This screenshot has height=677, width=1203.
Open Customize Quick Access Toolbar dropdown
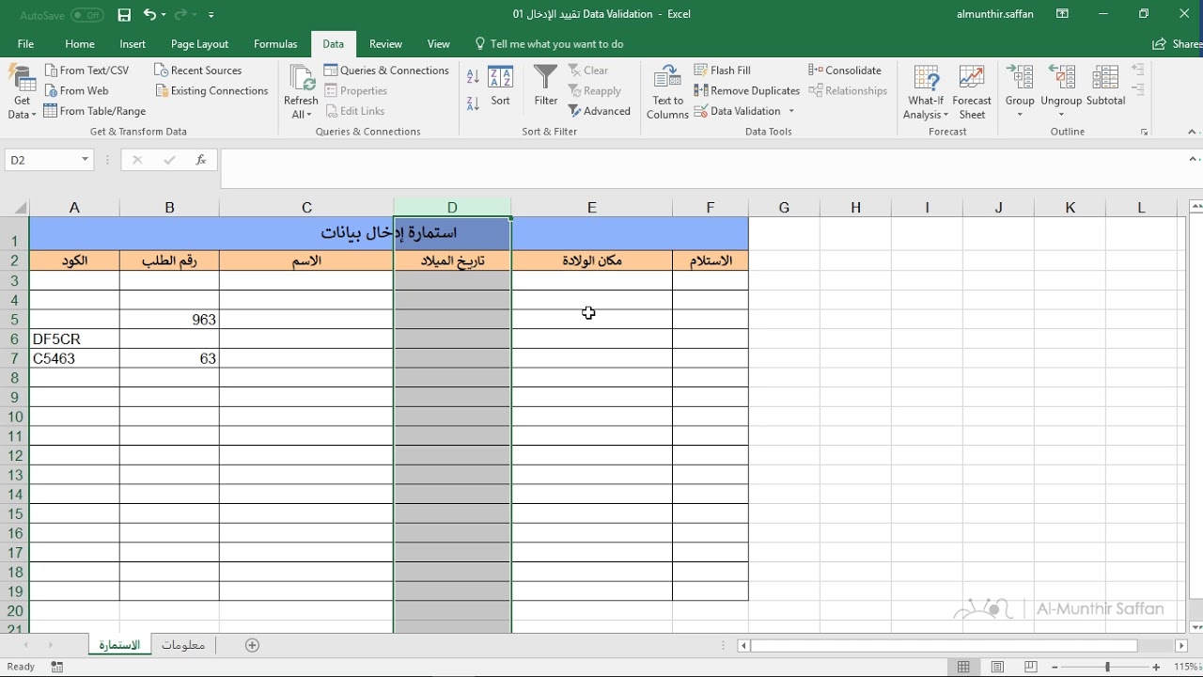click(211, 15)
